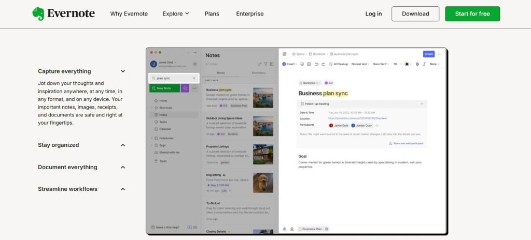Apply italic formatting with I icon

424,64
